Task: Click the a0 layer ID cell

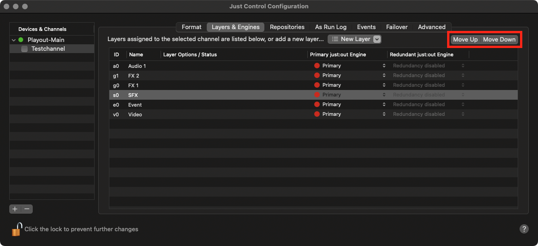Action: (116, 66)
